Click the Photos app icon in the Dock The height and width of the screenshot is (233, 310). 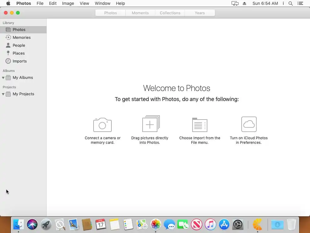156,225
